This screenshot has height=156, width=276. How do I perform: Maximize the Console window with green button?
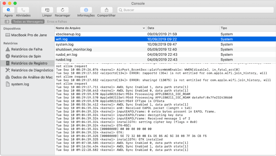click(x=15, y=3)
